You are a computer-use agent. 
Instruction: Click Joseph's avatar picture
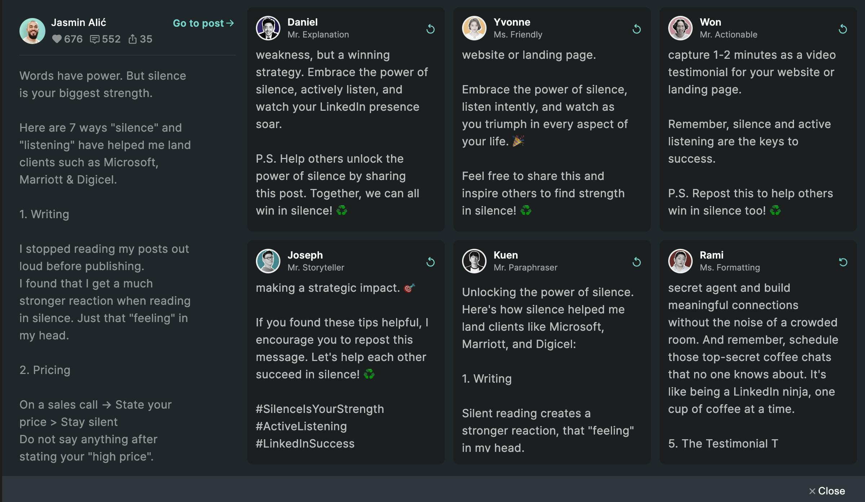(x=268, y=261)
